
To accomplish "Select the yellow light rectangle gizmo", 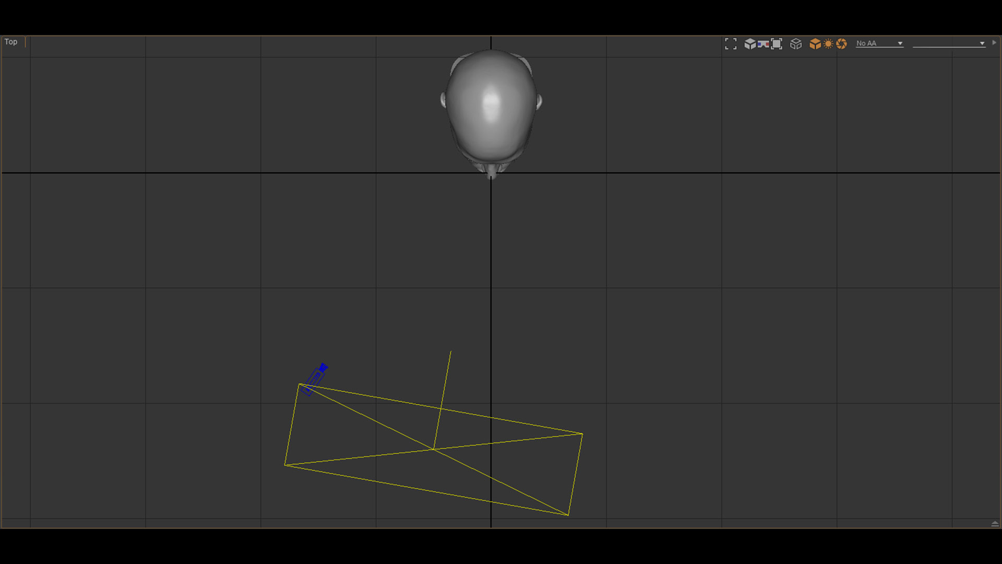I will 433,449.
